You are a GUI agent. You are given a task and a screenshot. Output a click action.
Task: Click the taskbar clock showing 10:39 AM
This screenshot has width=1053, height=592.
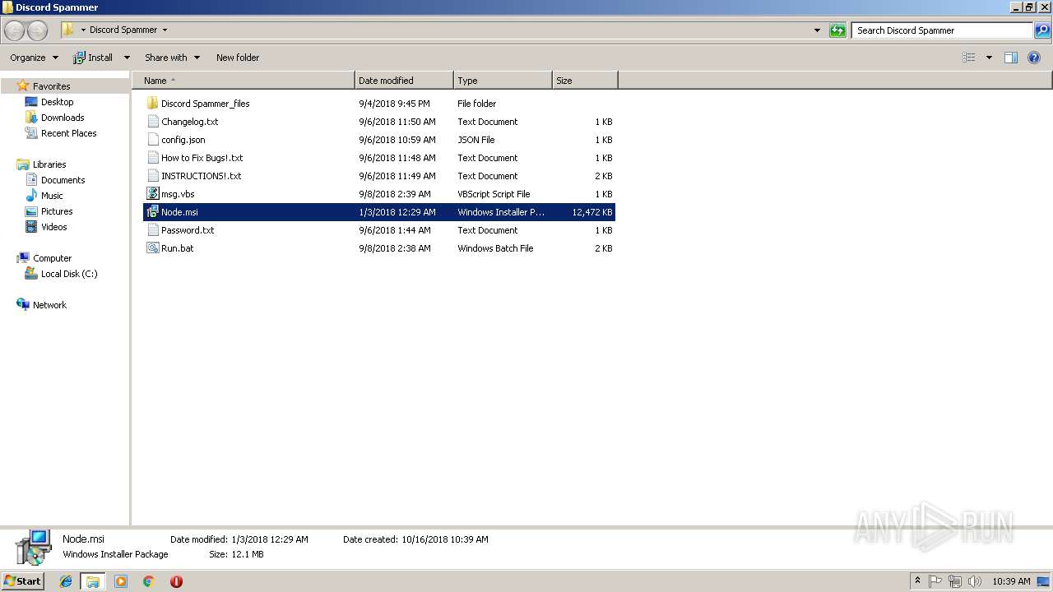[x=1011, y=581]
